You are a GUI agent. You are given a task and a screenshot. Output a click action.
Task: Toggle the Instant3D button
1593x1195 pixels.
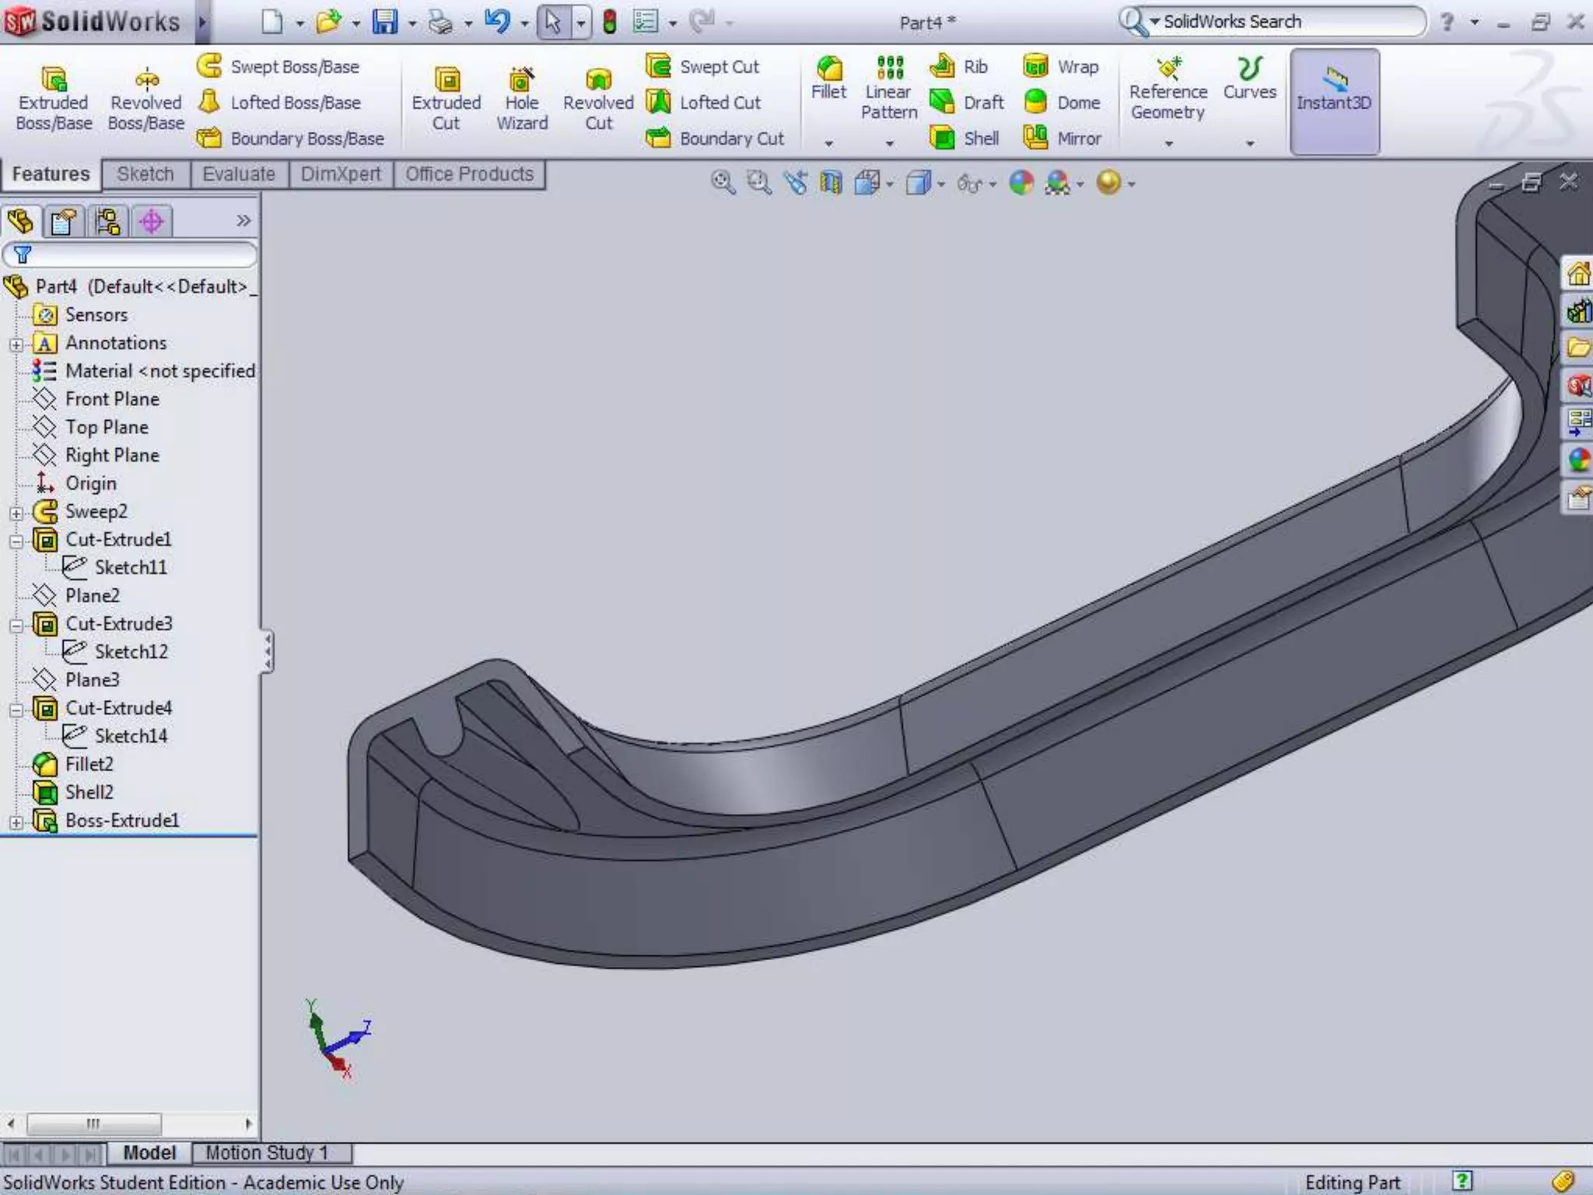[1334, 101]
